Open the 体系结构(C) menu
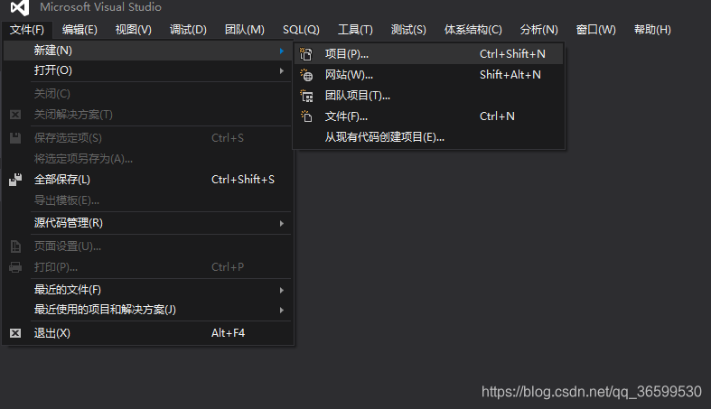Screen dimensions: 711x409 (x=473, y=30)
